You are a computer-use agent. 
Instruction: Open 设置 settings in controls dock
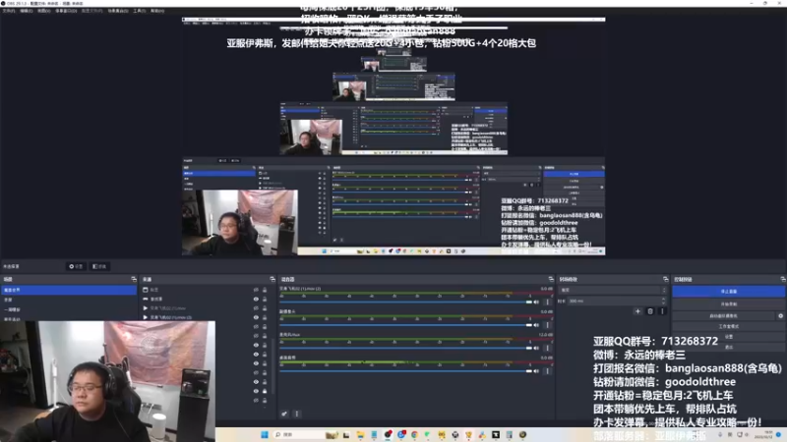tap(728, 336)
